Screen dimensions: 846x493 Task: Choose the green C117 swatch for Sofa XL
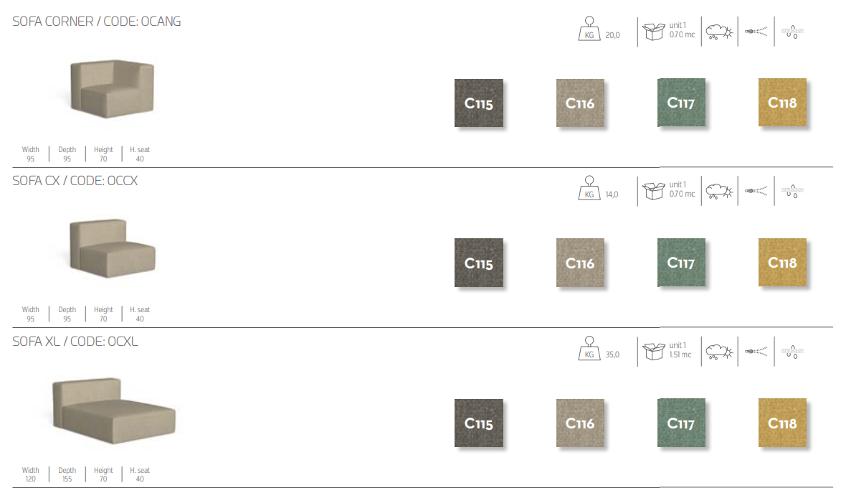681,423
